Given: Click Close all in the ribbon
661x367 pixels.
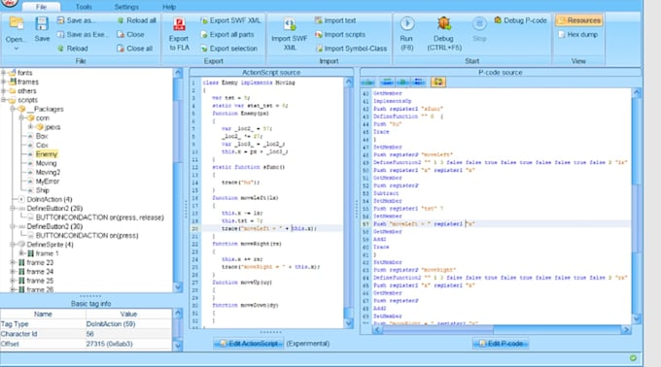Looking at the screenshot, I should [x=135, y=49].
